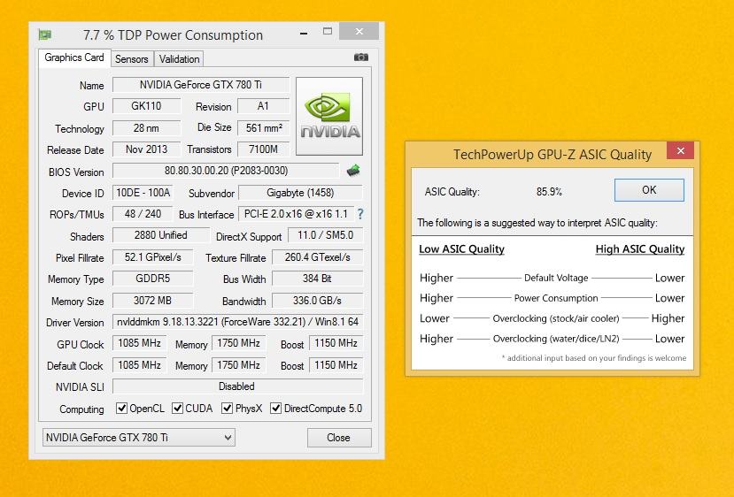Switch to the Validation tab
Image resolution: width=734 pixels, height=497 pixels.
179,59
